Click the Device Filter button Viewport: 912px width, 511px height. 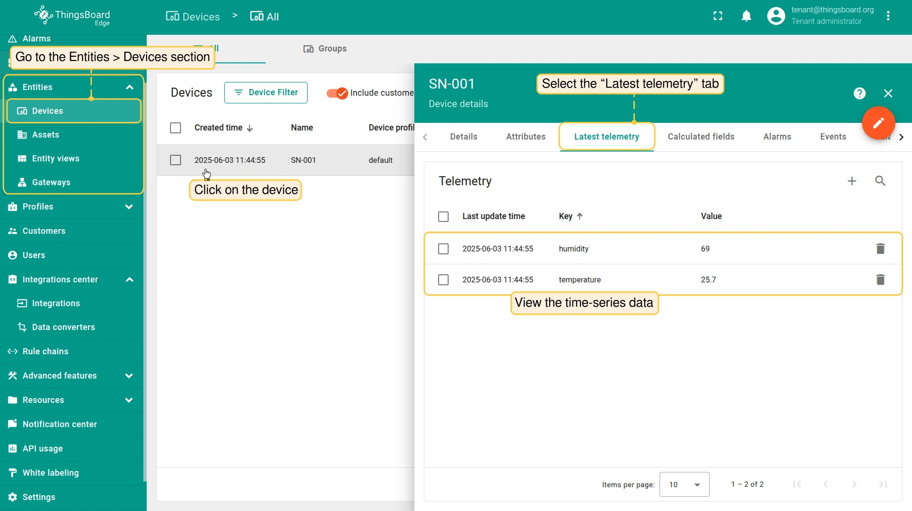click(x=266, y=92)
